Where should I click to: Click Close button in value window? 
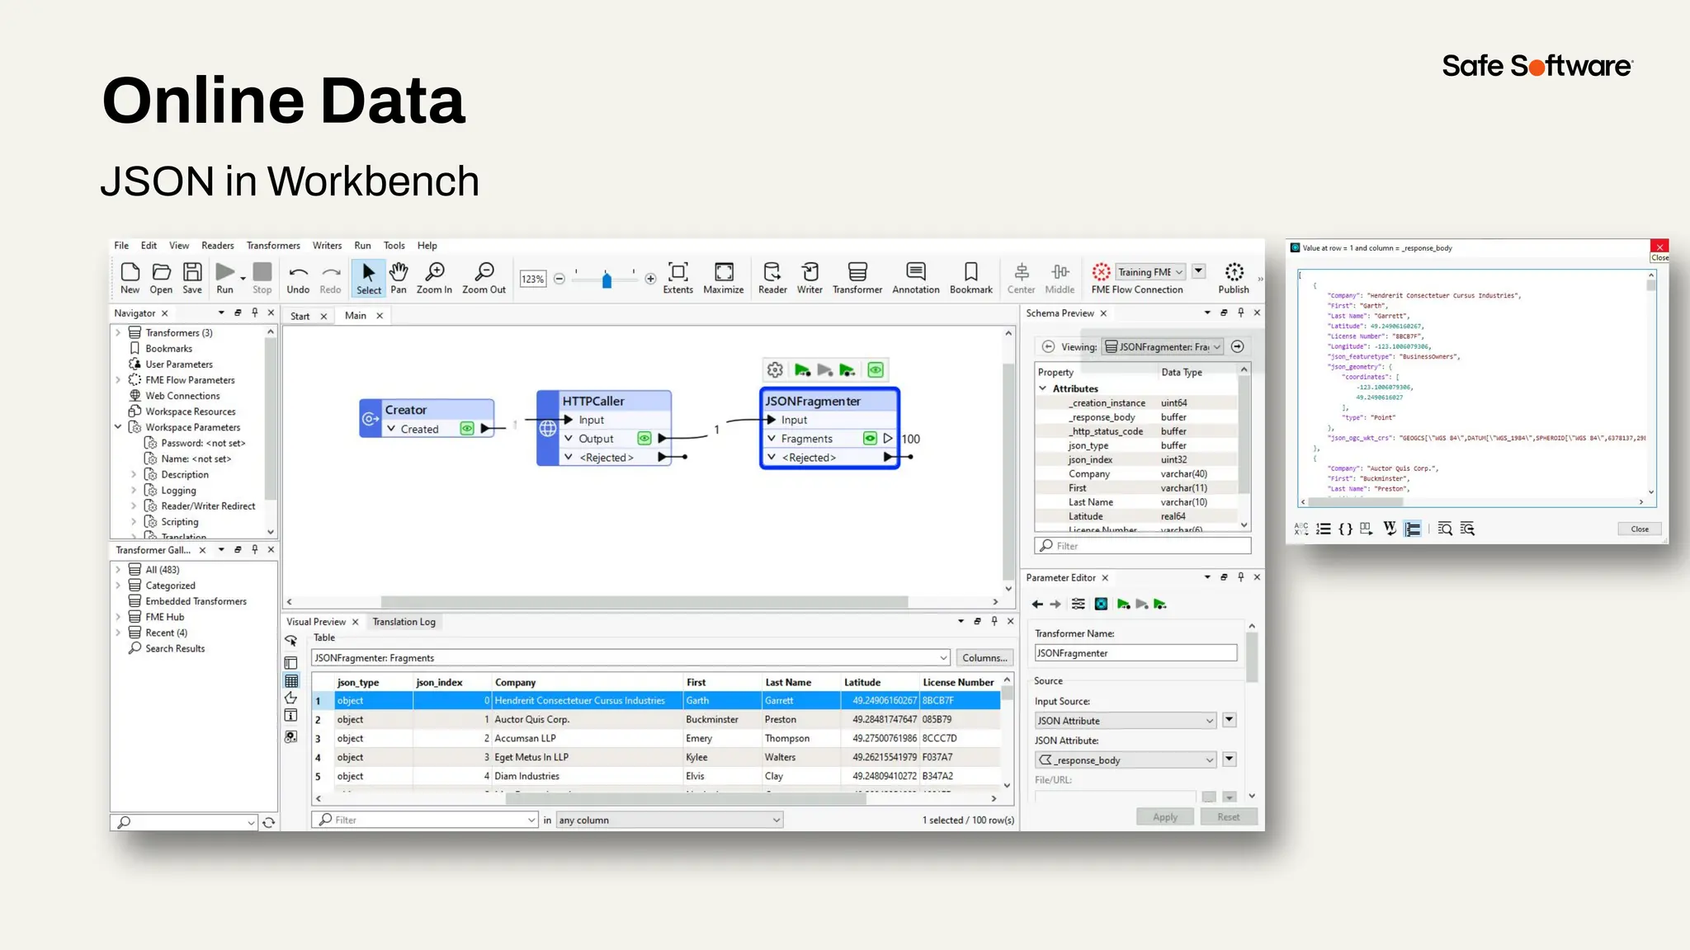[x=1640, y=529]
